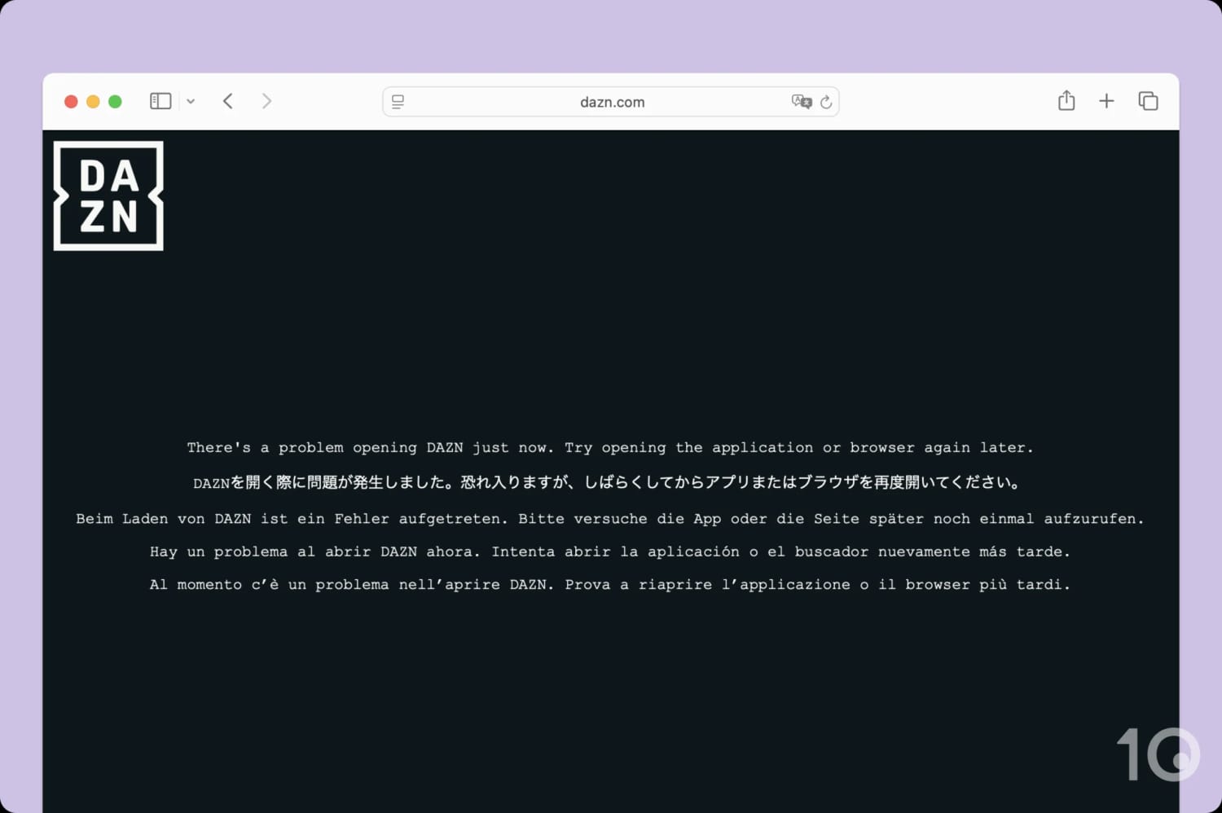The height and width of the screenshot is (813, 1222).
Task: Click the DAZN logo
Action: tap(108, 196)
